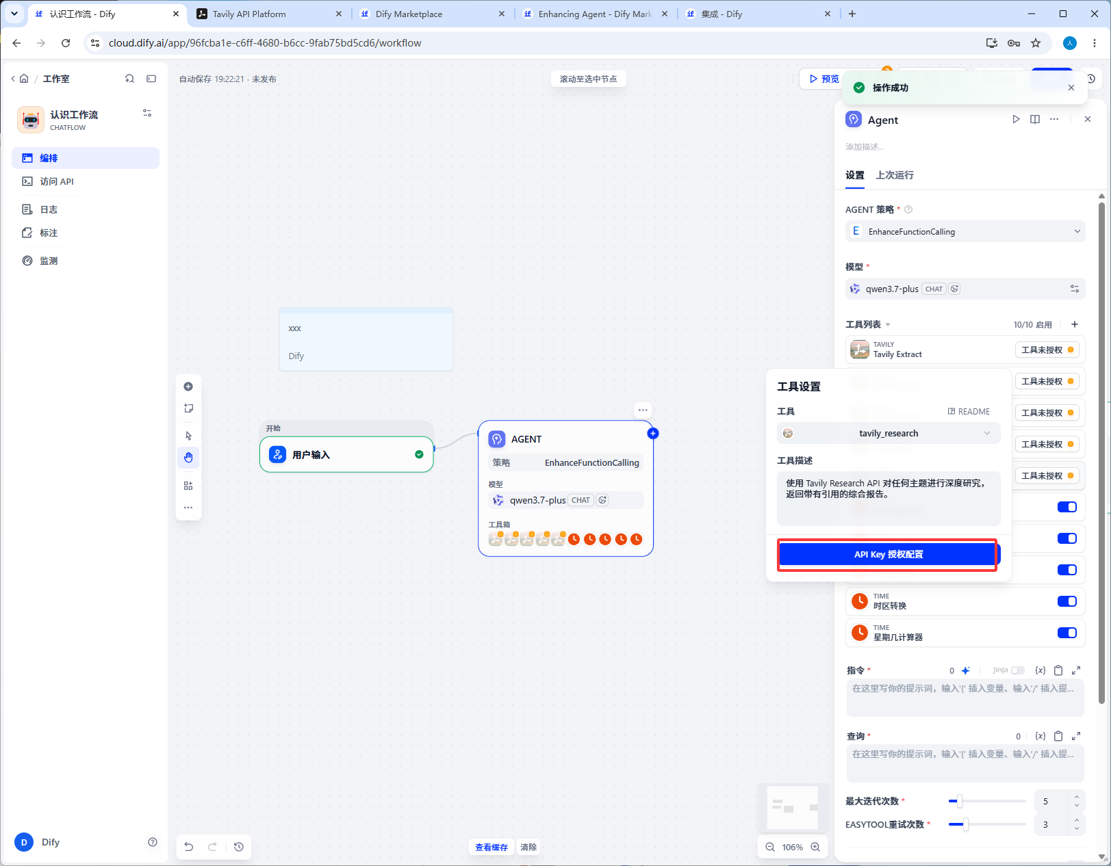1111x866 pixels.
Task: Open the 编排 section in sidebar
Action: (x=86, y=158)
